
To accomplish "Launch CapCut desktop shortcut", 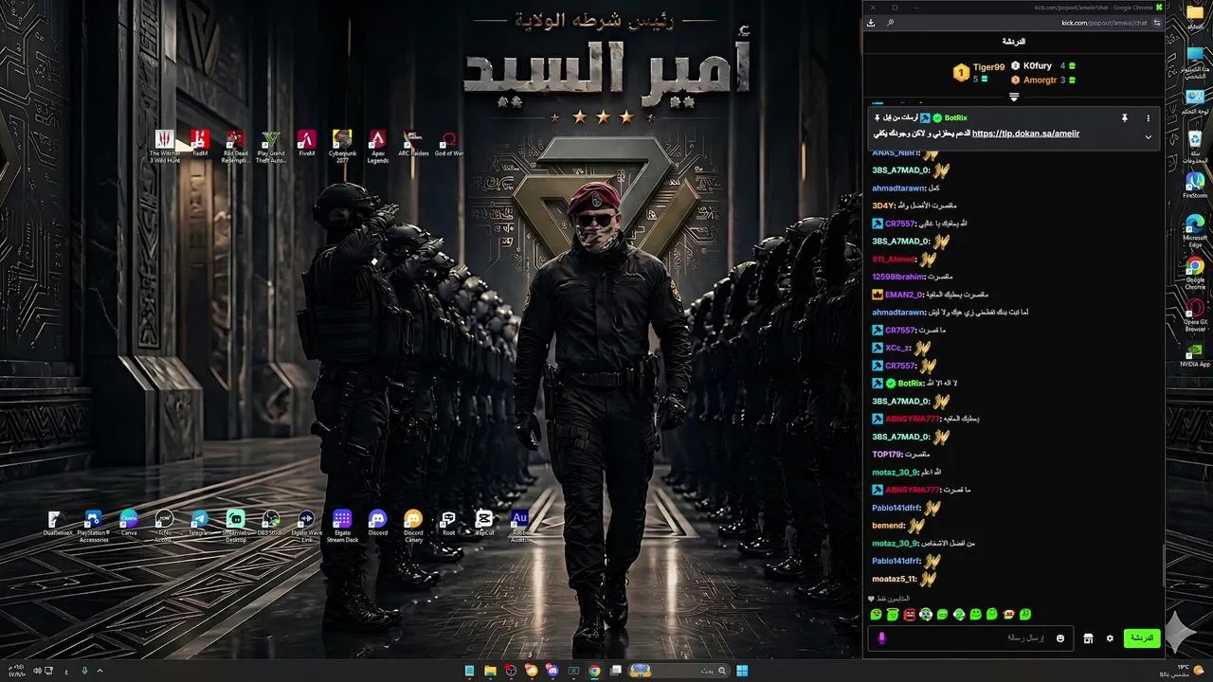I will [x=484, y=523].
